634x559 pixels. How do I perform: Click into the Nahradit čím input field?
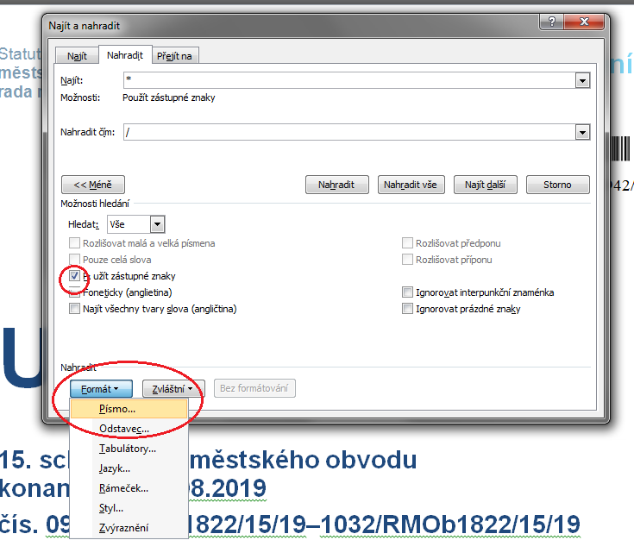pyautogui.click(x=349, y=132)
